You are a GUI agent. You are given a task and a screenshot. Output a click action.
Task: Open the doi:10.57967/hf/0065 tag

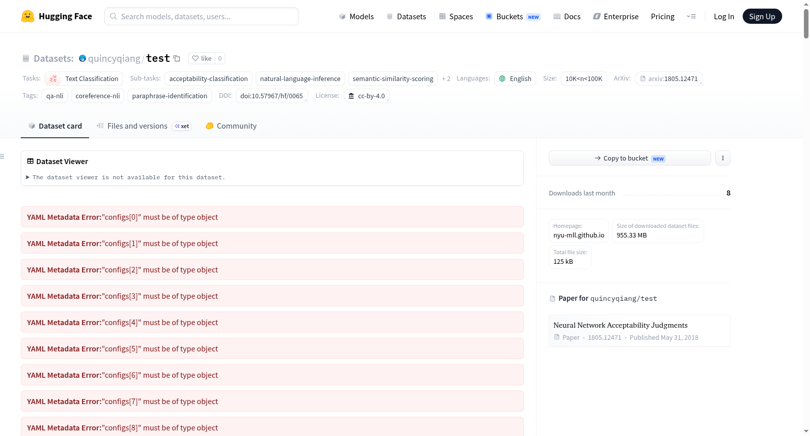pos(272,96)
